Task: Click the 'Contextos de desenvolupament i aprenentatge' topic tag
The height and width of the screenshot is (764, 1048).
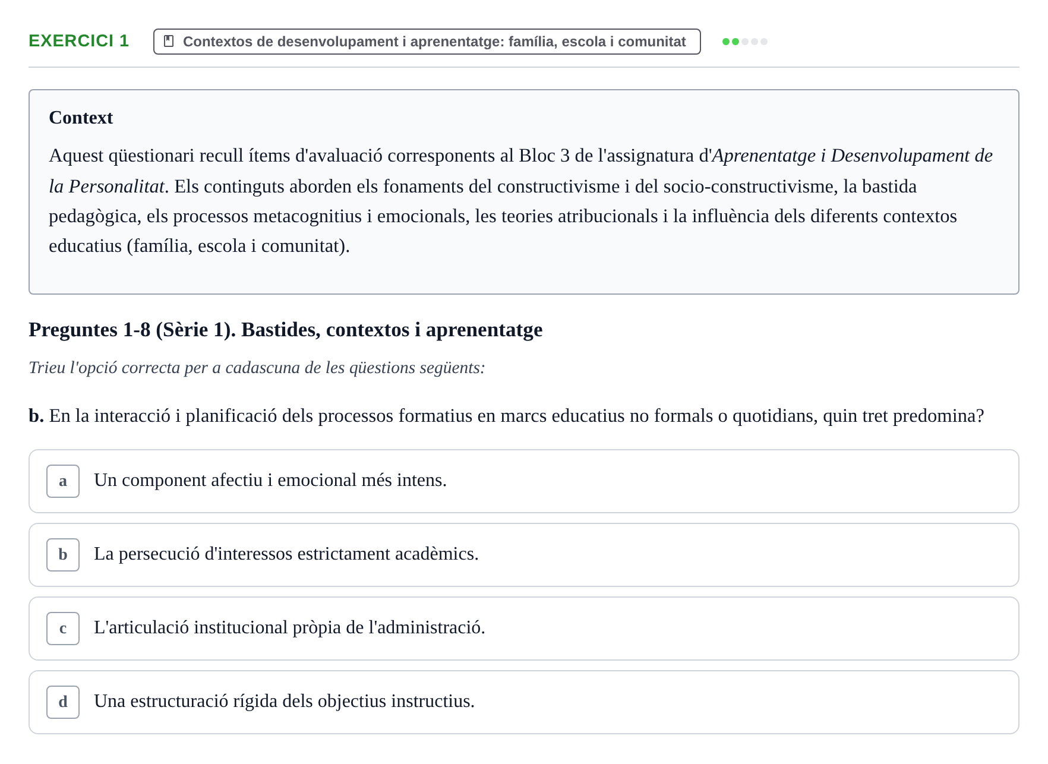Action: [427, 42]
